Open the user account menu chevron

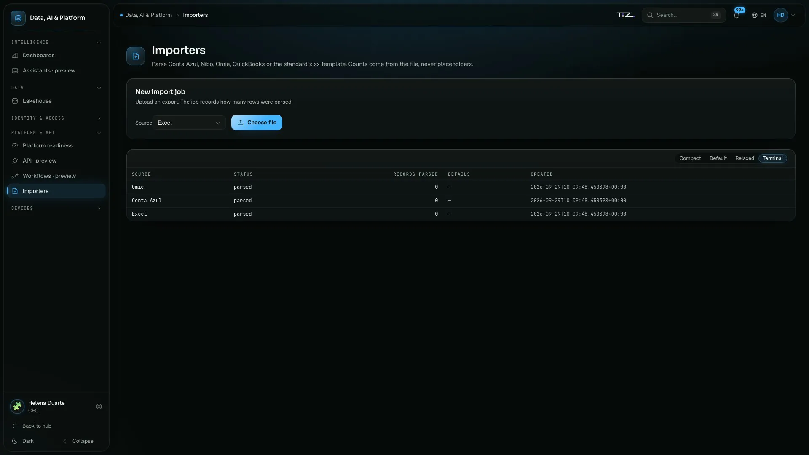[x=793, y=15]
